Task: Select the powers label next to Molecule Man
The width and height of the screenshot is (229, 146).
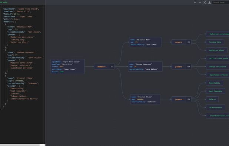Action: pyautogui.click(x=179, y=42)
